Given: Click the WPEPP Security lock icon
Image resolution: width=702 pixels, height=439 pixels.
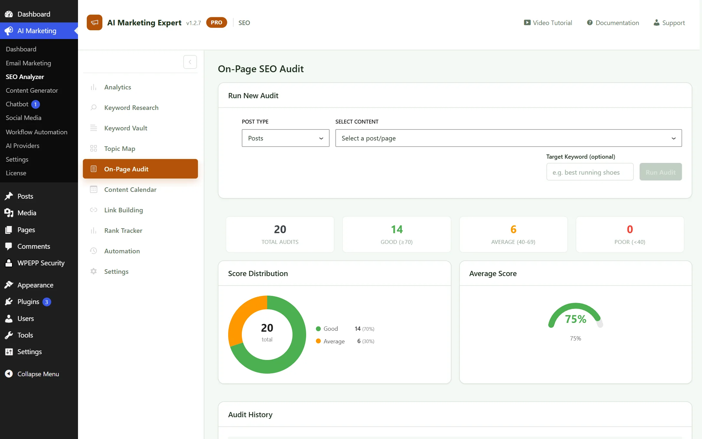Looking at the screenshot, I should click(9, 263).
